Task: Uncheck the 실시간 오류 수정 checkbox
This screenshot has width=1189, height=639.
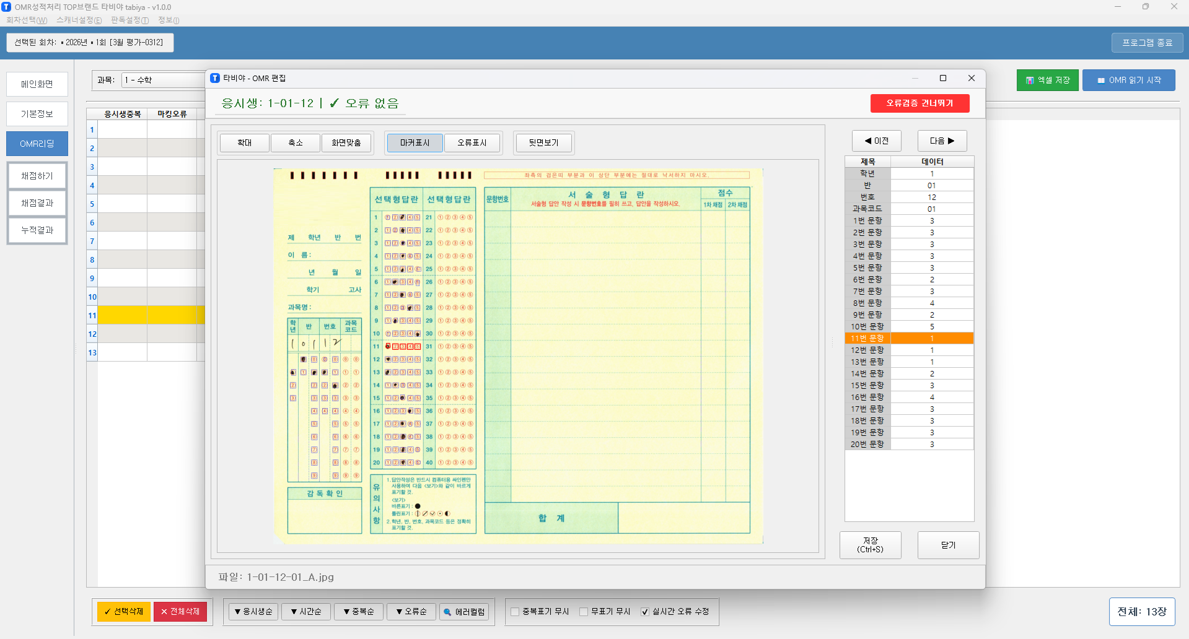Action: (645, 612)
